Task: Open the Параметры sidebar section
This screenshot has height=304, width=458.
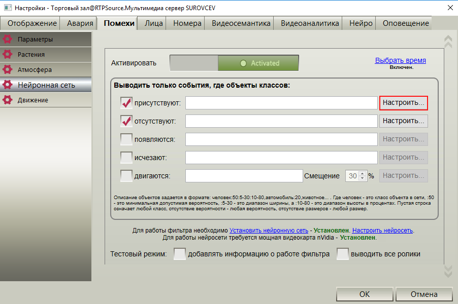Action: coord(46,39)
